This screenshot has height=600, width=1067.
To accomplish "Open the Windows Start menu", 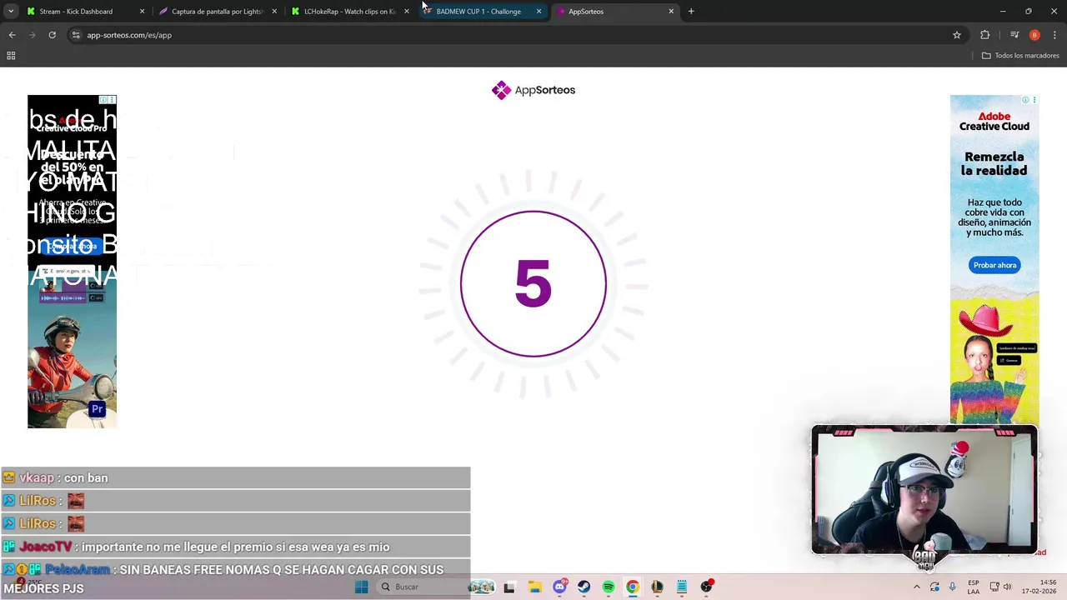I will (x=361, y=587).
